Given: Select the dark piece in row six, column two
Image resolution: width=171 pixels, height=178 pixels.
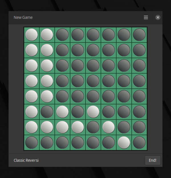Looking at the screenshot, I should pos(47,112).
